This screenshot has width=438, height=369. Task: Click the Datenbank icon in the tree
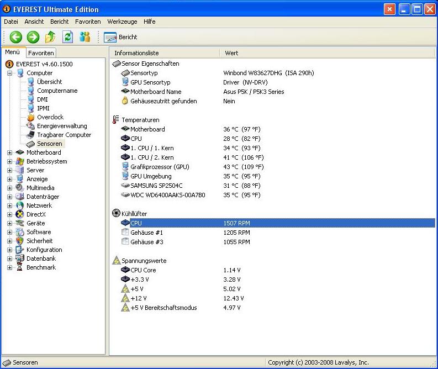[20, 259]
